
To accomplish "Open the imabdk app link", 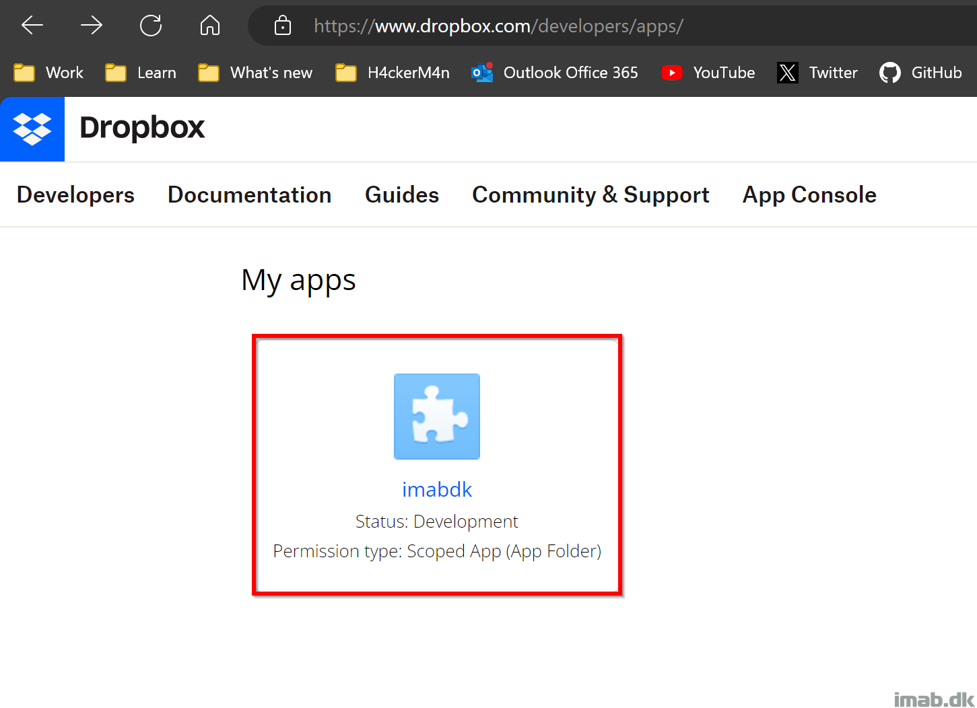I will 437,489.
